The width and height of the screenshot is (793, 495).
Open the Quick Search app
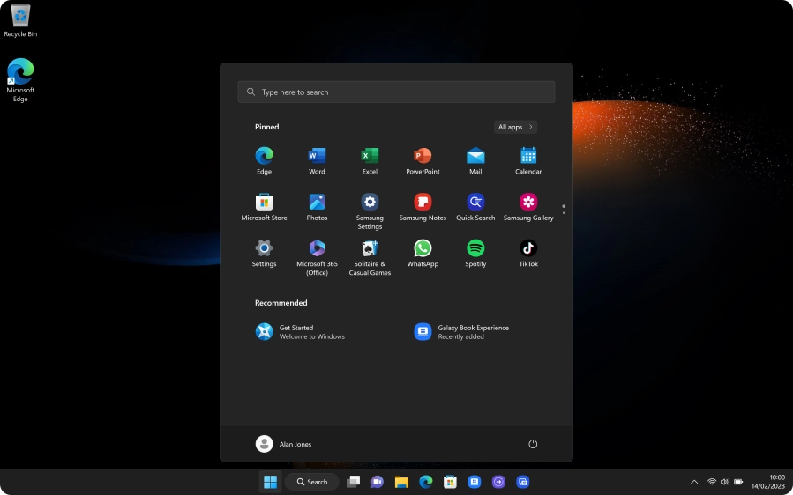(475, 203)
